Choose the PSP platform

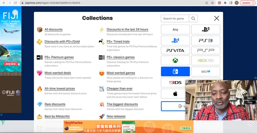pos(206,51)
